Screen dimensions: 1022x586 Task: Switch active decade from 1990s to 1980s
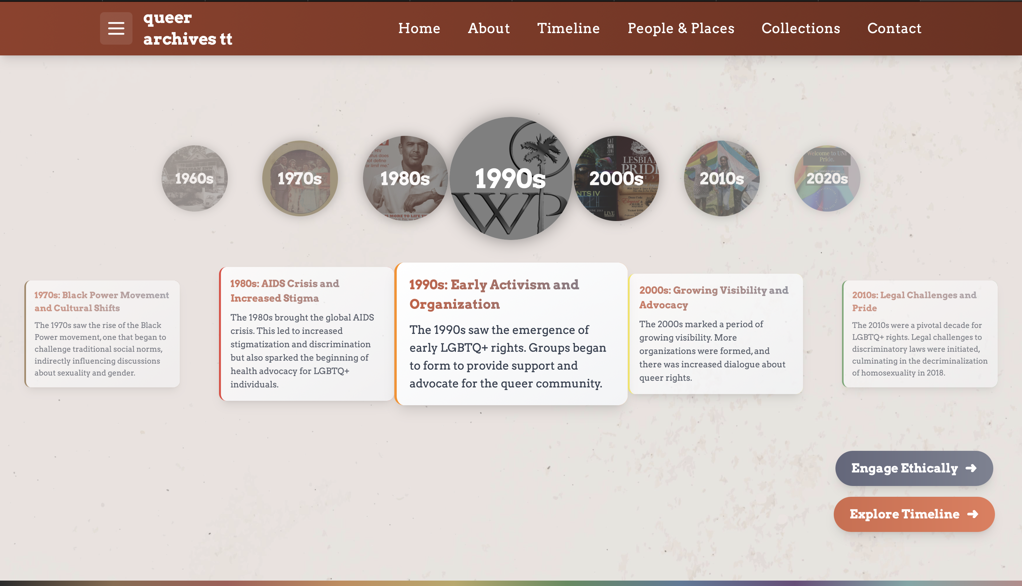(405, 178)
